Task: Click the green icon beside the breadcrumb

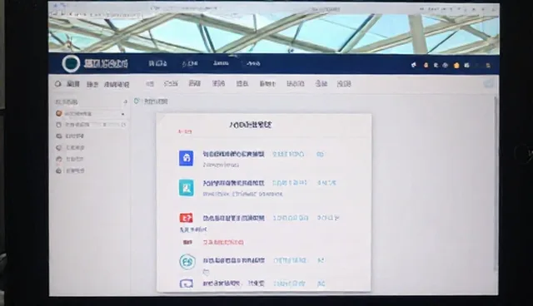Action: pyautogui.click(x=137, y=101)
